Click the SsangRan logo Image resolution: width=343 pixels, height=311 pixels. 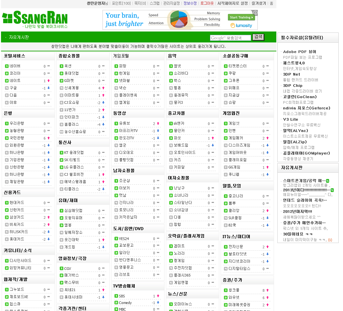(35, 19)
